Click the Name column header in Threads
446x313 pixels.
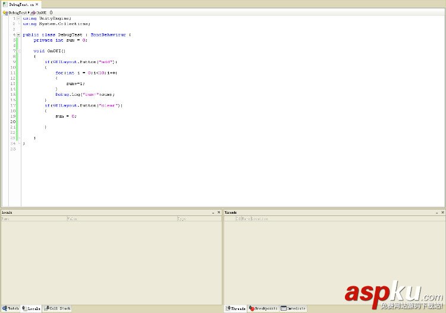pos(246,218)
